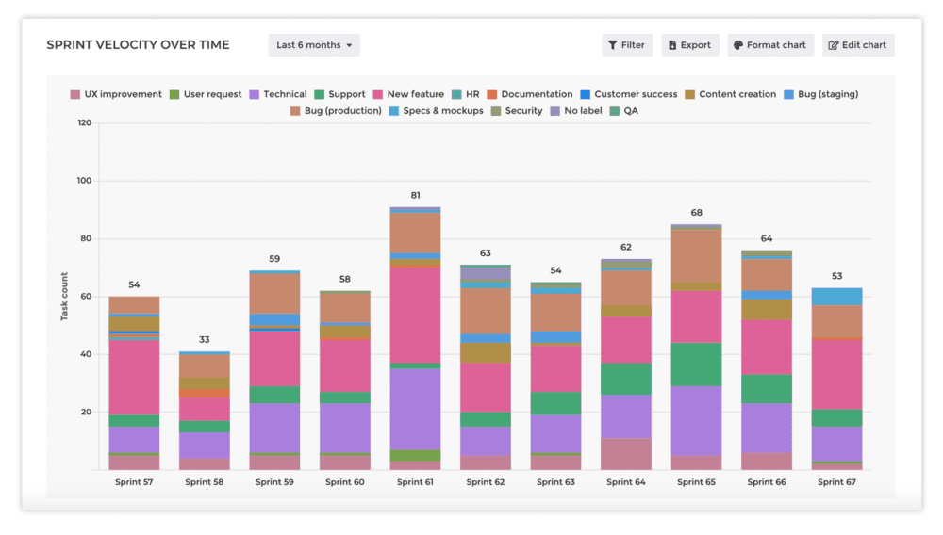Click the funnel icon in Filter
The width and height of the screenshot is (943, 535).
click(x=613, y=45)
